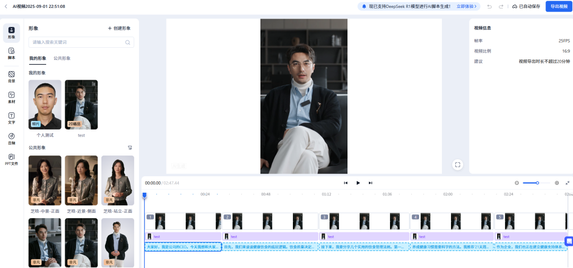The height and width of the screenshot is (268, 573).
Task: Select scene 2 on the timeline
Action: click(x=271, y=221)
